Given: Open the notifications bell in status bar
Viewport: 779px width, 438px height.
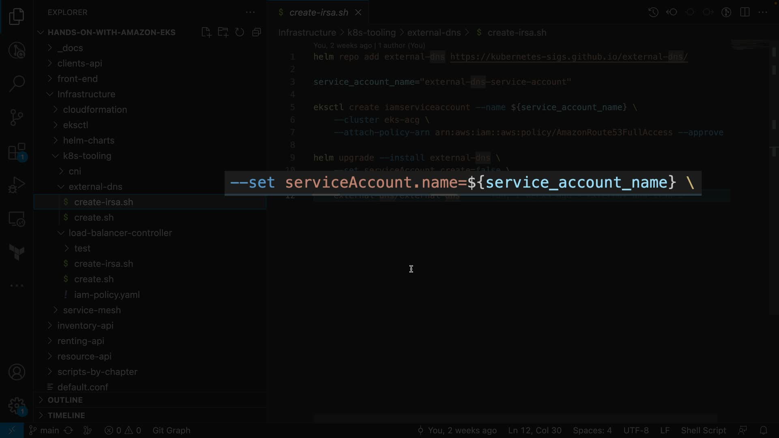Looking at the screenshot, I should (x=763, y=430).
